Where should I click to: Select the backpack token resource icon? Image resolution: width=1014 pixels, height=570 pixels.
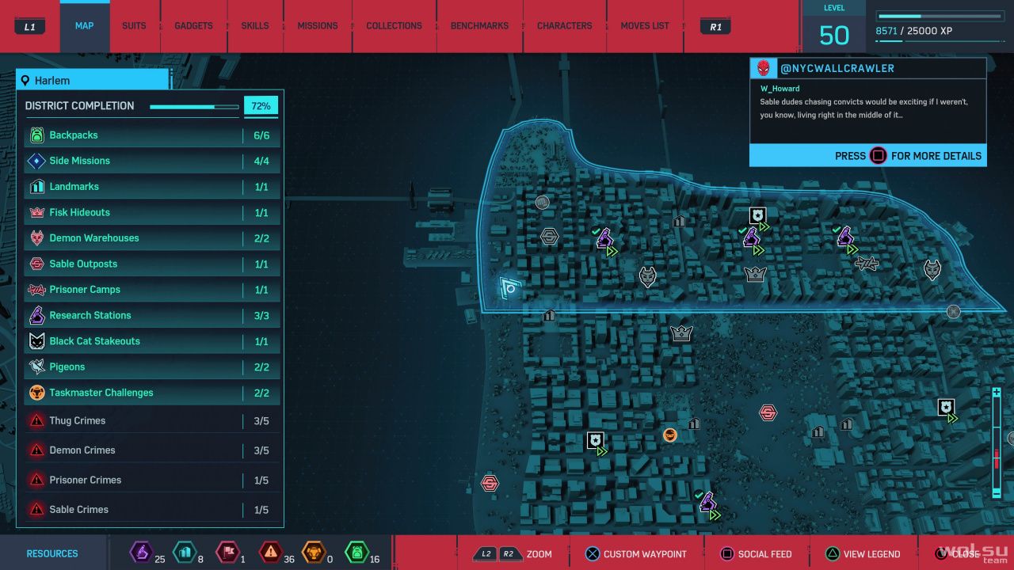pos(356,552)
